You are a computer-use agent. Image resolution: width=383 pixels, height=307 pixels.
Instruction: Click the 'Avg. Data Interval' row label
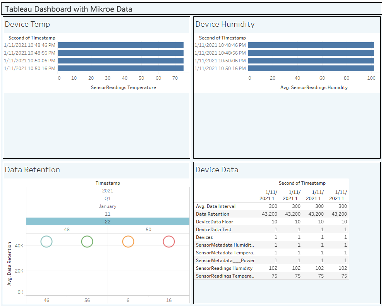click(216, 206)
